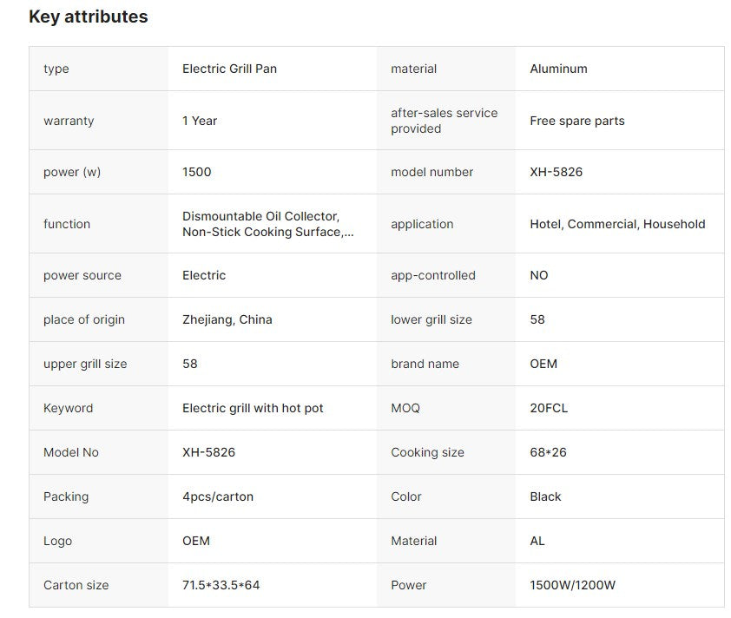This screenshot has width=731, height=618.
Task: Select the Power 1500W/1200W value
Action: pyautogui.click(x=572, y=585)
